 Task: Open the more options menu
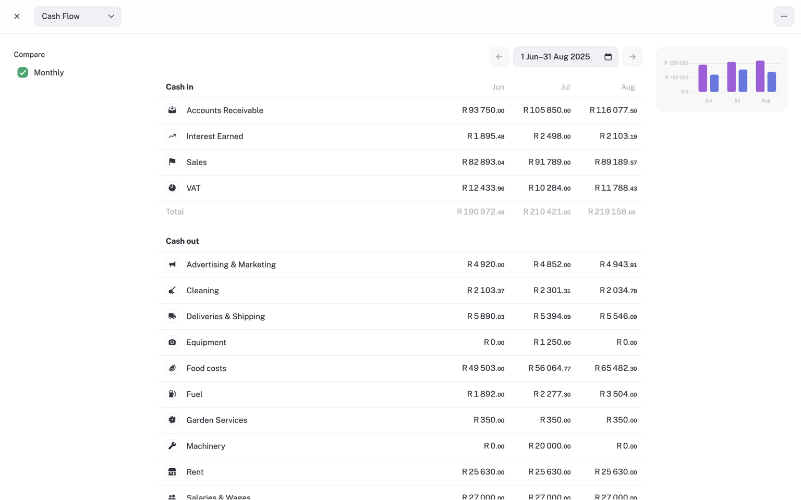point(783,16)
